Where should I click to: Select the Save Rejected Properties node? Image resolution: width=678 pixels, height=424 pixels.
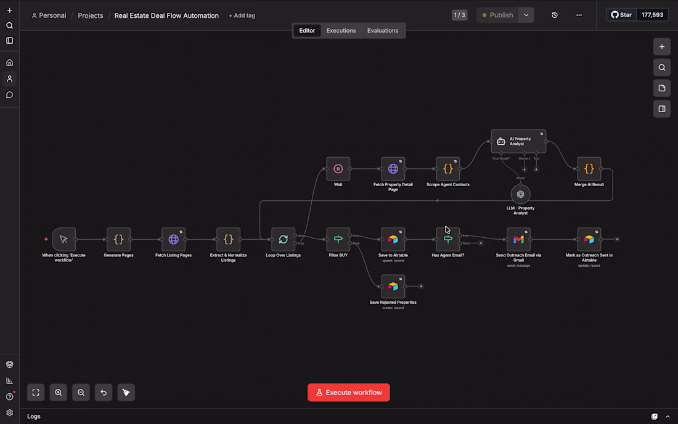tap(393, 287)
